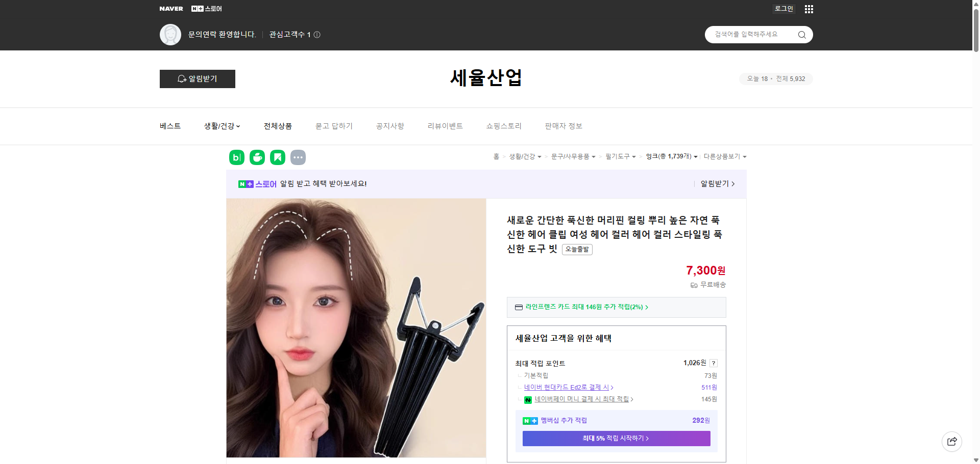Save product with the Keep bookmark icon
The width and height of the screenshot is (980, 464).
[277, 157]
